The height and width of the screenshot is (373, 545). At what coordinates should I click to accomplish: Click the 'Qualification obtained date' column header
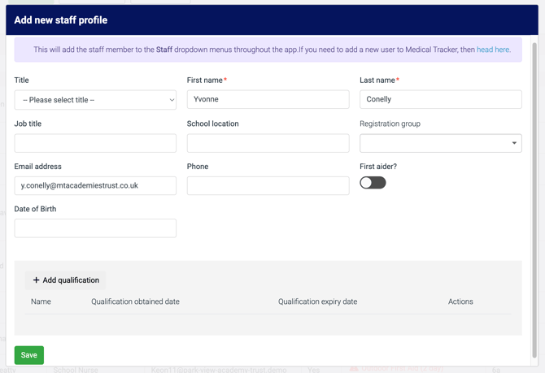click(x=135, y=301)
